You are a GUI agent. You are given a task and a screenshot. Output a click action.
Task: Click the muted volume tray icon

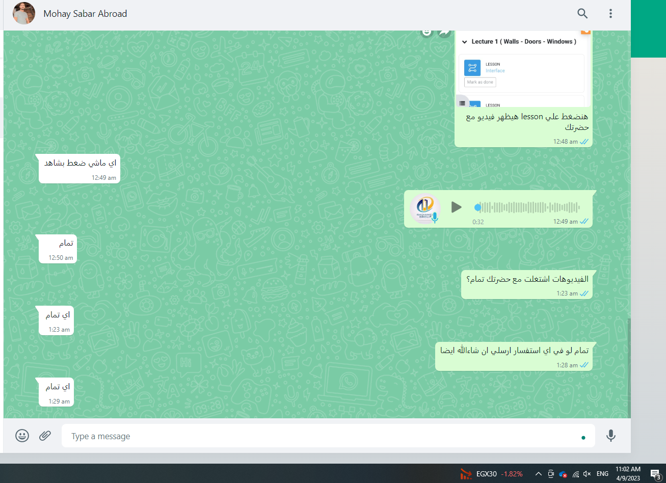(588, 474)
